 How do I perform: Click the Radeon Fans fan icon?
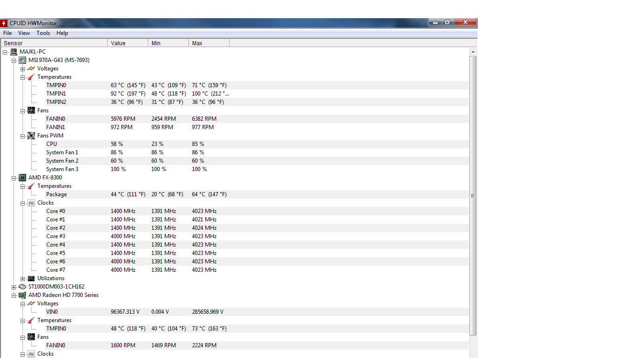click(x=31, y=337)
